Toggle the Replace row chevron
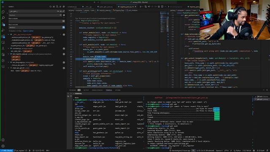The height and width of the screenshot is (152, 270). (x=7, y=13)
